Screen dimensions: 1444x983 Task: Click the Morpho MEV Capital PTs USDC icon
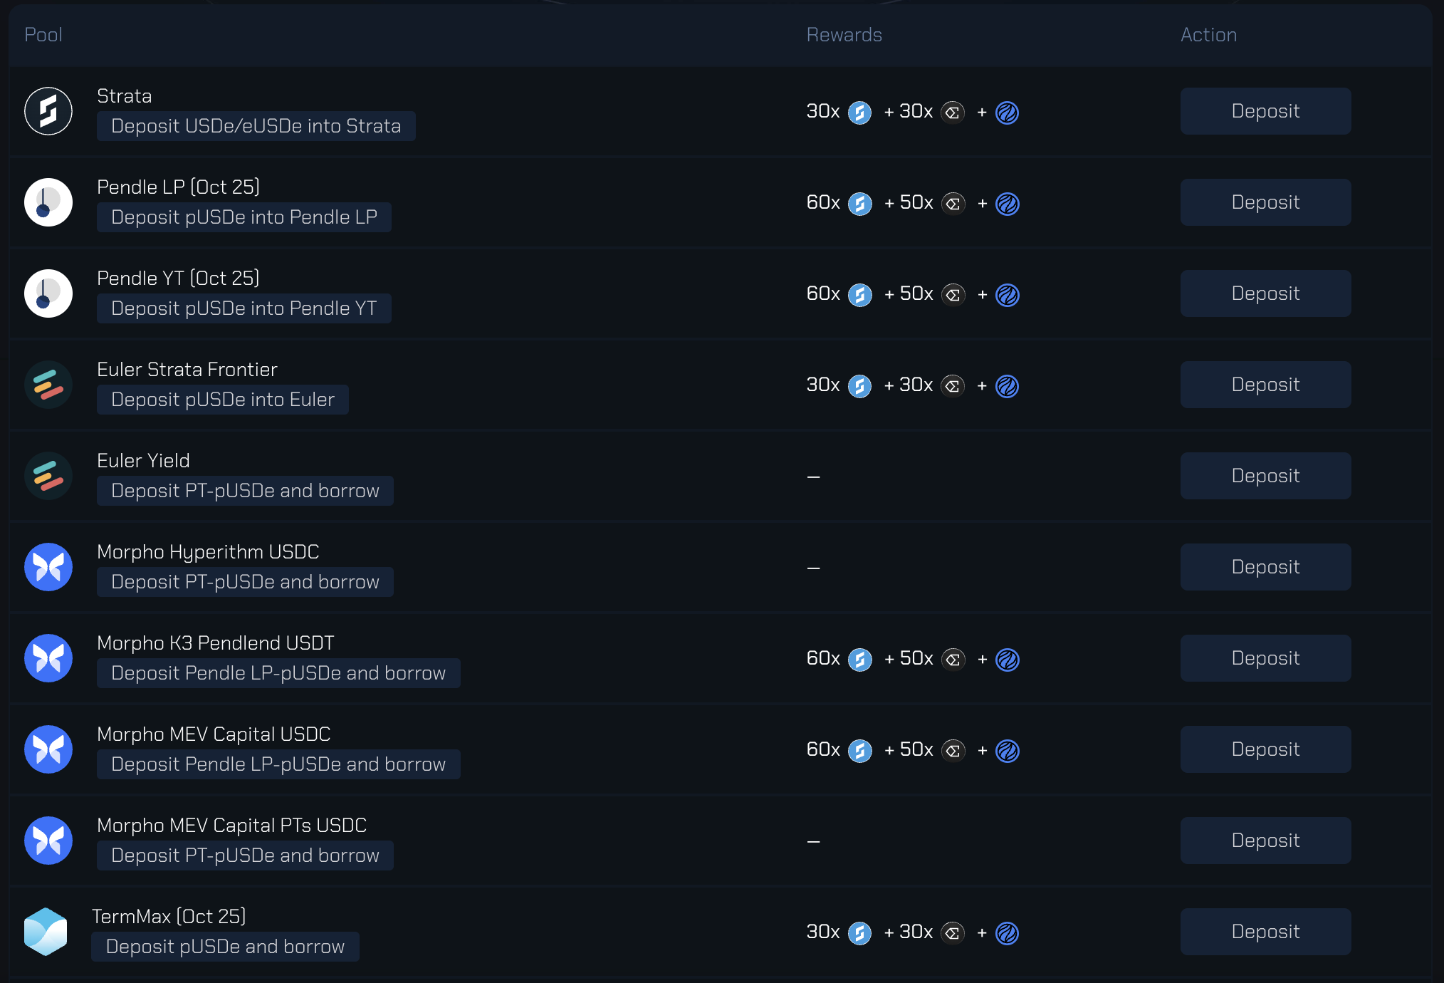(48, 841)
